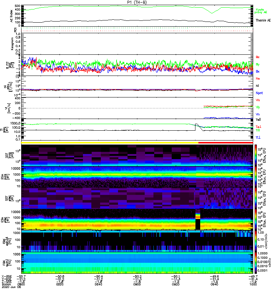Click the yellow segment of the region bar

[x=110, y=143]
